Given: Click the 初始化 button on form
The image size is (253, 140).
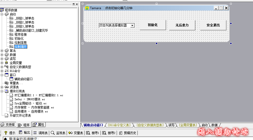Looking at the screenshot, I should pos(153,25).
